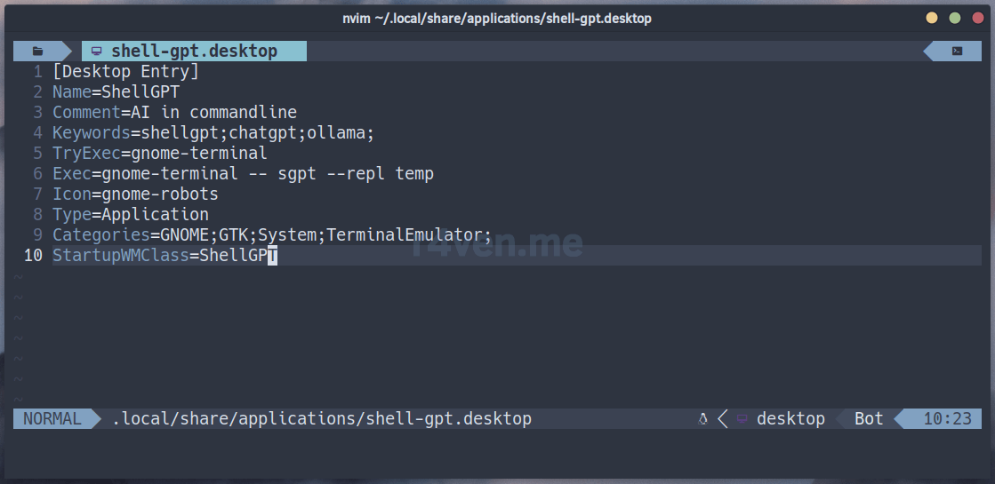Click the value 'ShellGPT' on line 2
This screenshot has width=995, height=484.
click(x=140, y=91)
